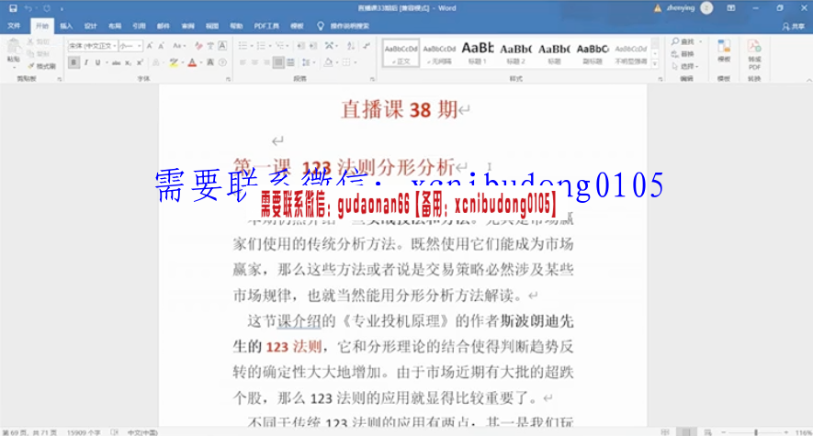
Task: Center align the paragraph
Action: 254,62
